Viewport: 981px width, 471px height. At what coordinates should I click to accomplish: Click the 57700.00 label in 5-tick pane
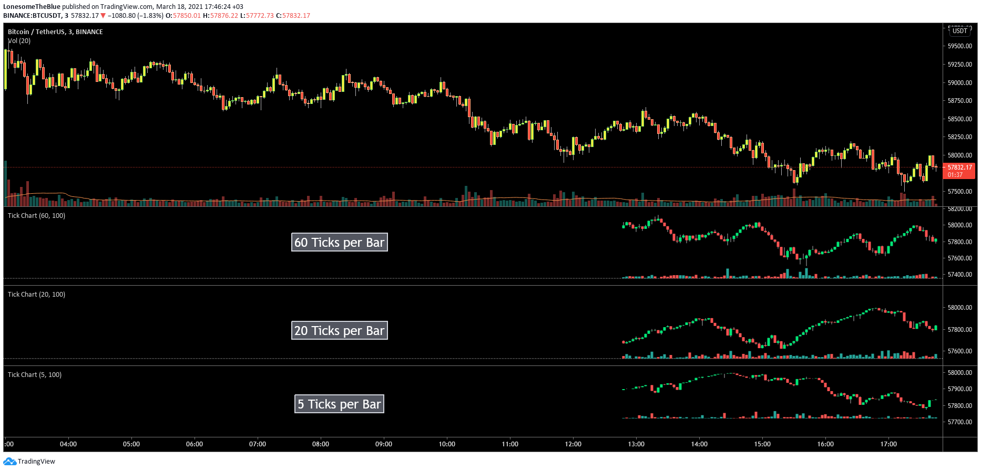pyautogui.click(x=960, y=422)
